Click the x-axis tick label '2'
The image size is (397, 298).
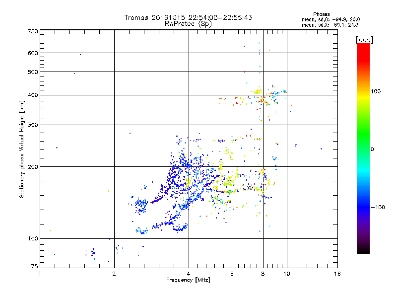[114, 274]
